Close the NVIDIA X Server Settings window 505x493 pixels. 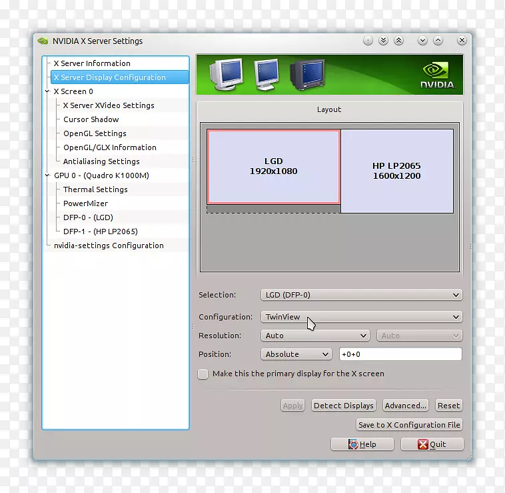(x=462, y=40)
